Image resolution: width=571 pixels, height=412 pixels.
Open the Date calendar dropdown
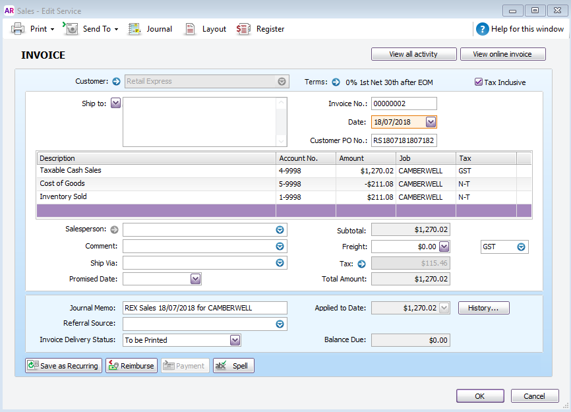(x=431, y=122)
